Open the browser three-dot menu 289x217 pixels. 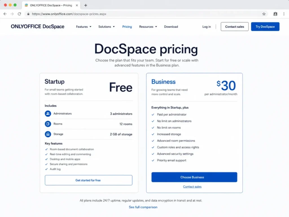[x=284, y=14]
